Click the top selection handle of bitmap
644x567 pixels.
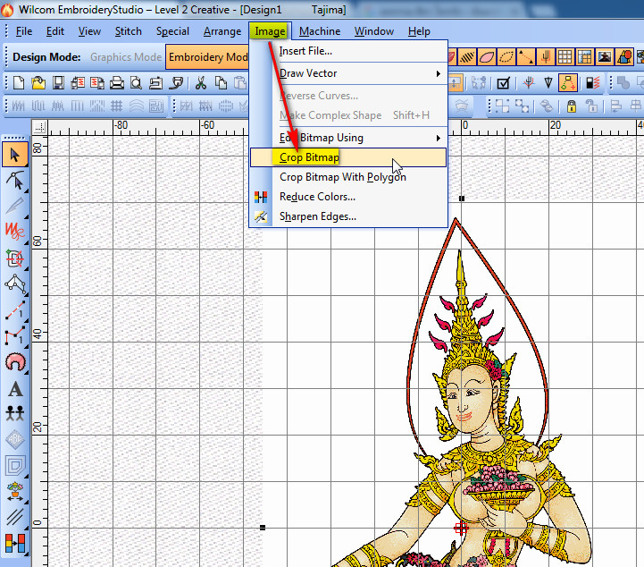[462, 199]
